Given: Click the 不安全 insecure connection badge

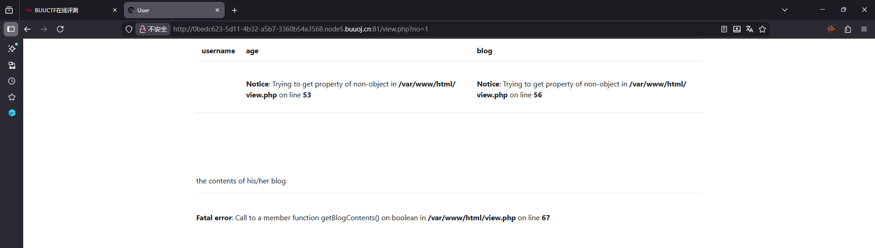Looking at the screenshot, I should [x=153, y=29].
